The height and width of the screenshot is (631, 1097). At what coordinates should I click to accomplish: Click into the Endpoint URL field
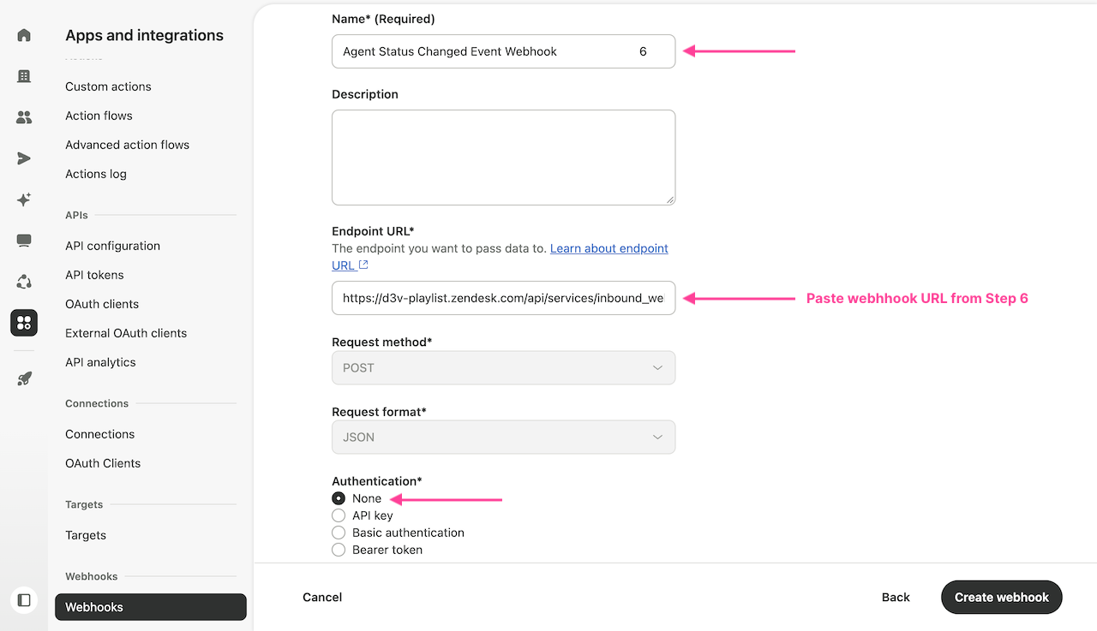(503, 298)
